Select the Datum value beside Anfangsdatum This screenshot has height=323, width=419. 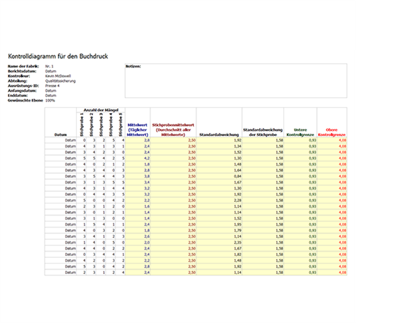tap(50, 90)
